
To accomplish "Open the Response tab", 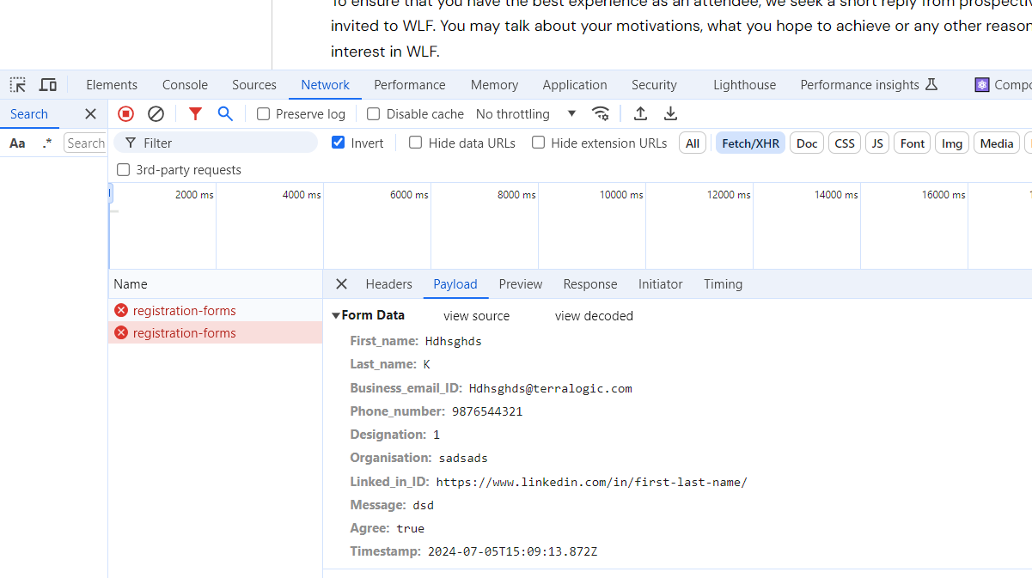I will (589, 284).
